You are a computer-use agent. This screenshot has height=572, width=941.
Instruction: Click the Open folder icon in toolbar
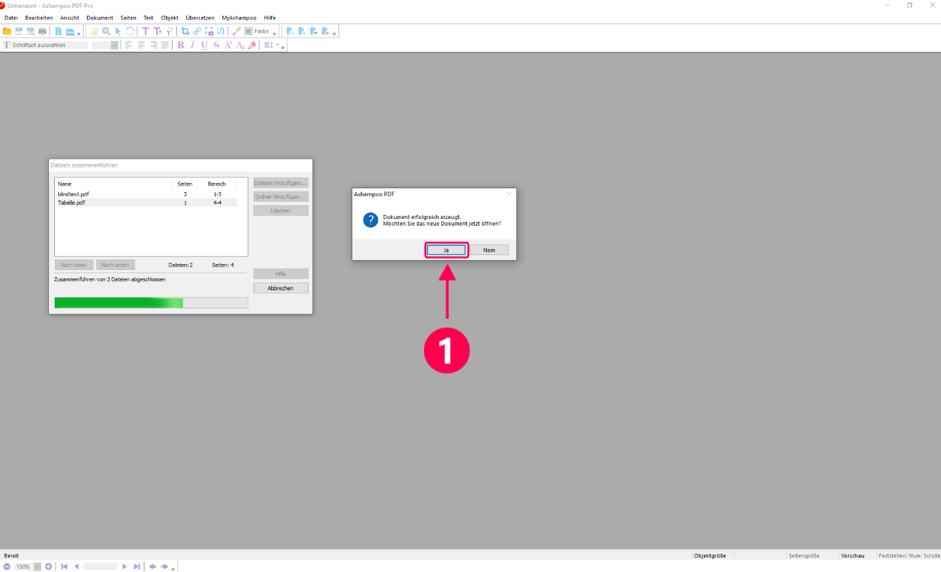tap(7, 31)
